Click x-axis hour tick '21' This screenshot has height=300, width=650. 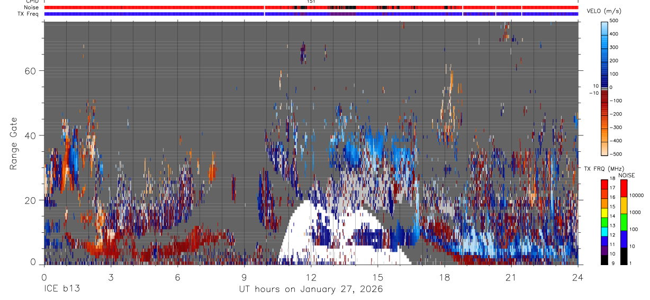(x=511, y=277)
